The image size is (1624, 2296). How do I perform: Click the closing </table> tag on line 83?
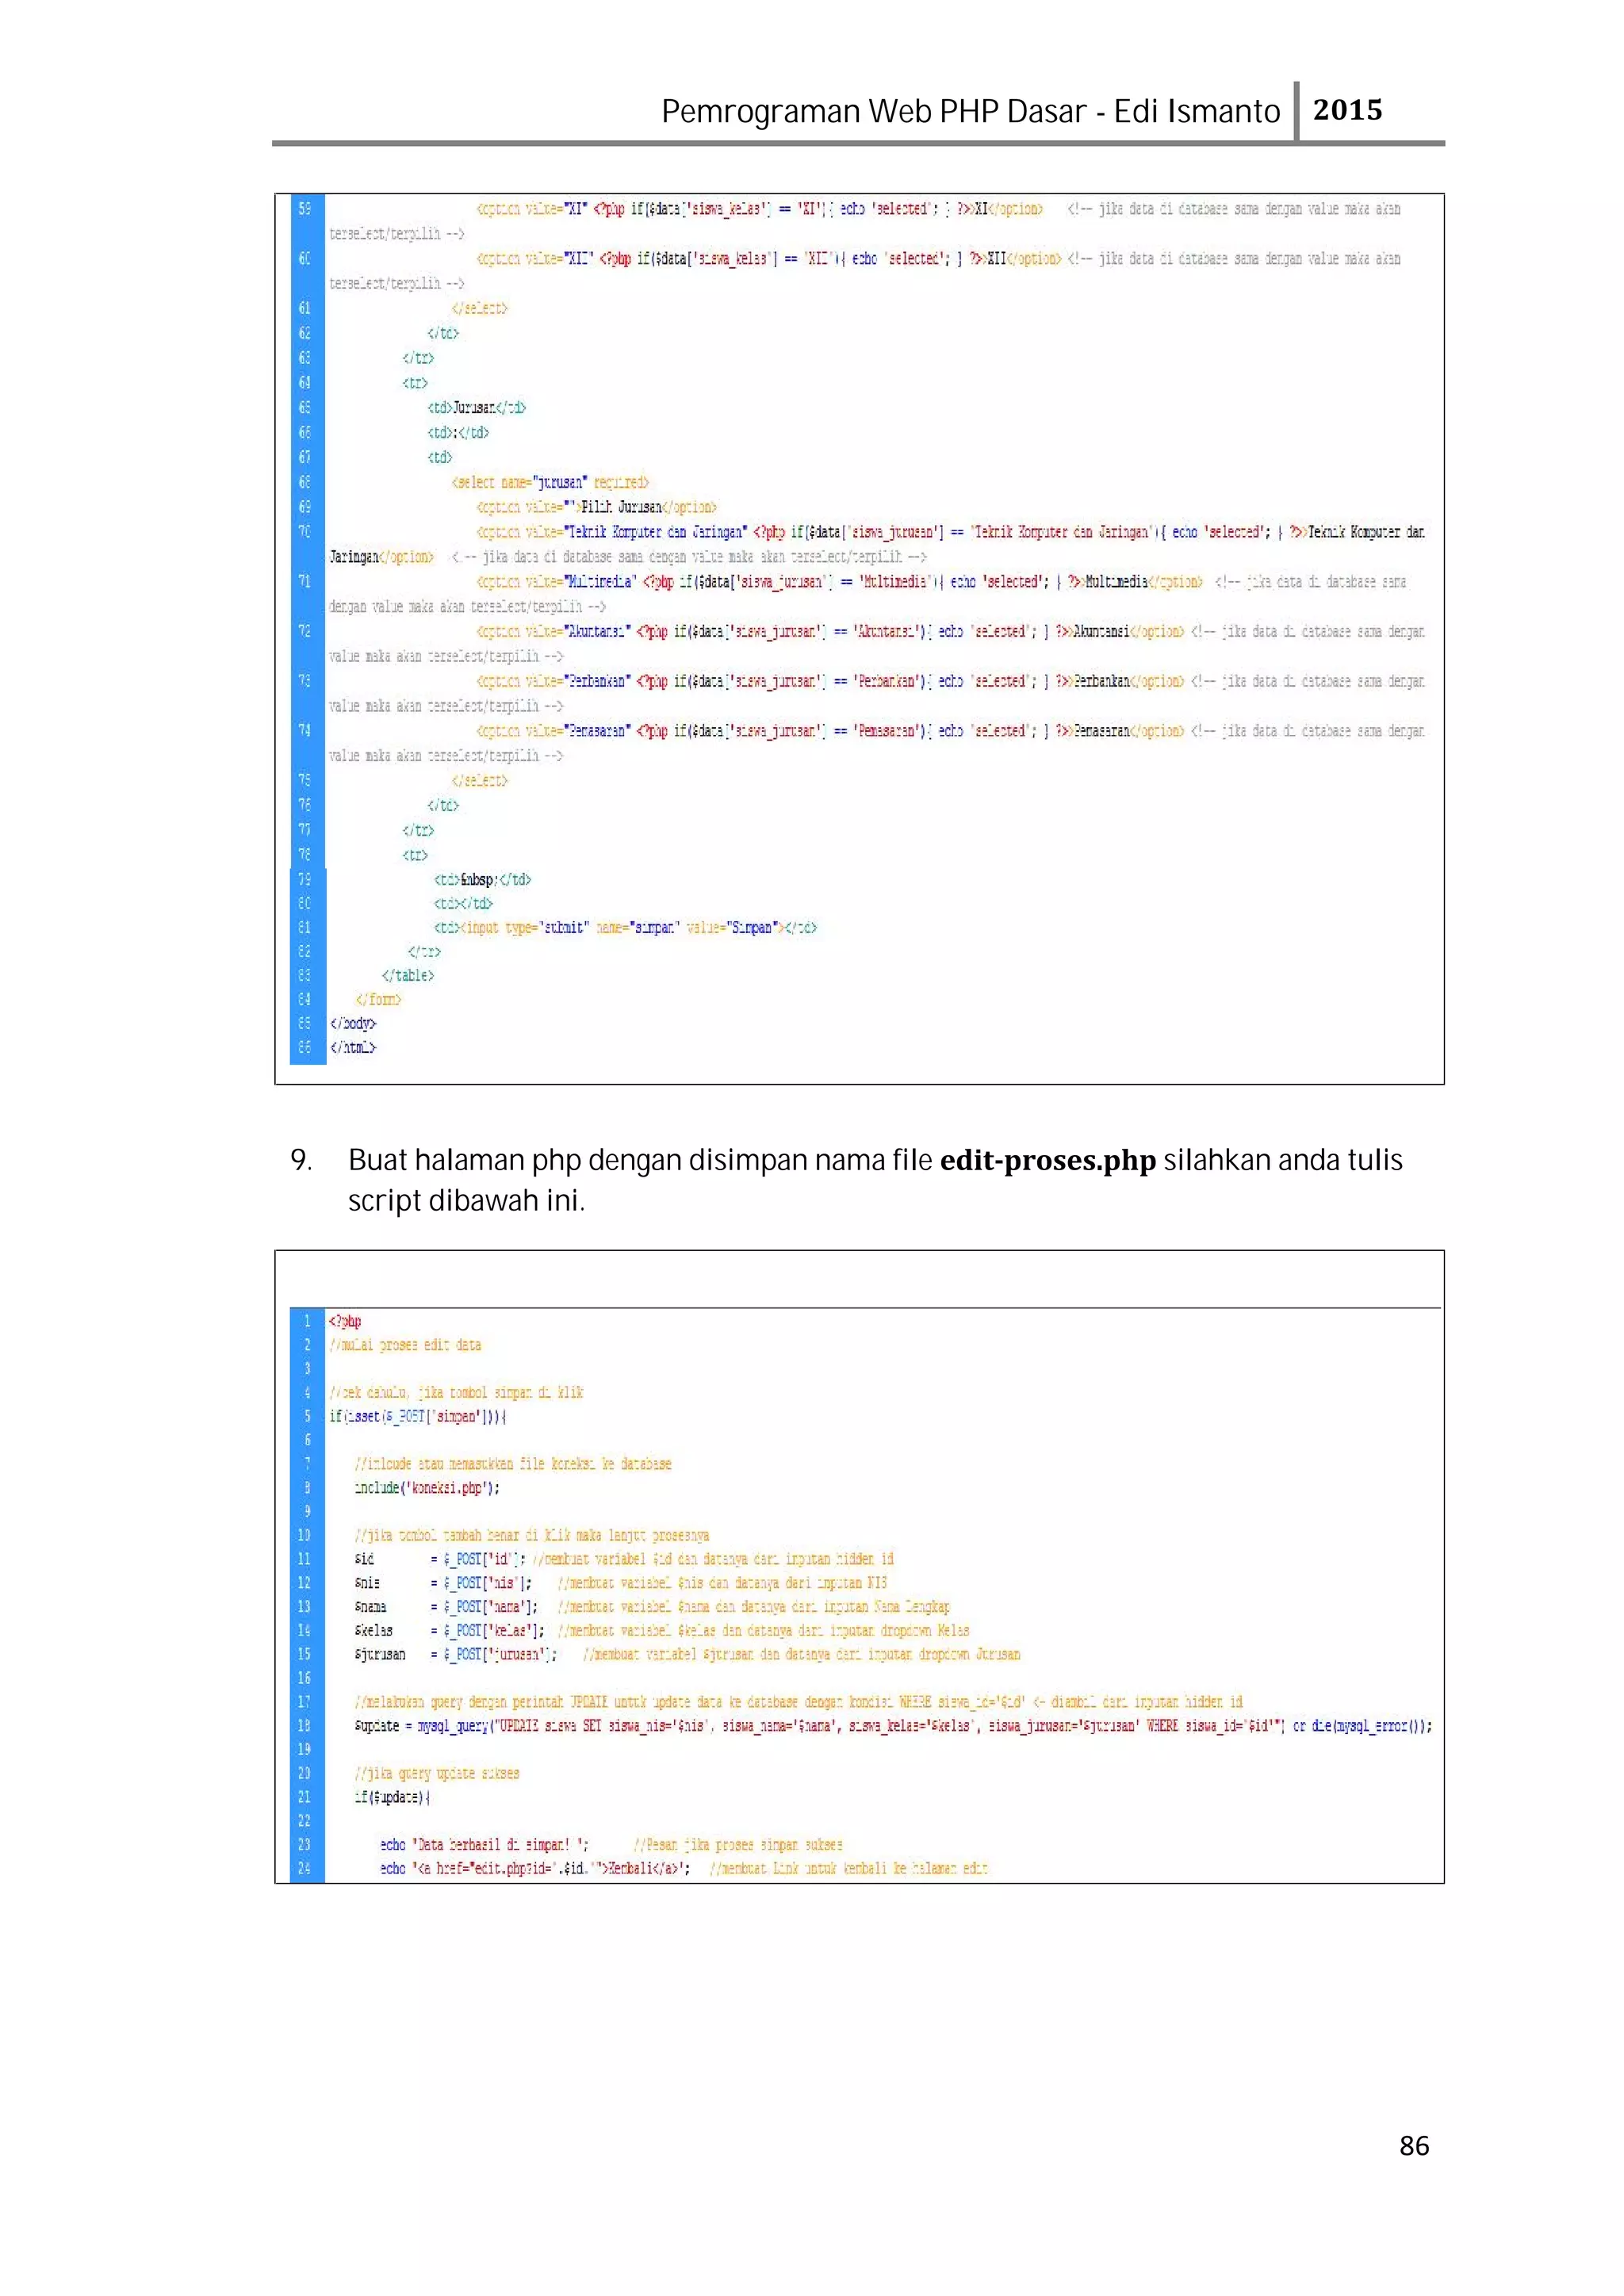(x=408, y=975)
